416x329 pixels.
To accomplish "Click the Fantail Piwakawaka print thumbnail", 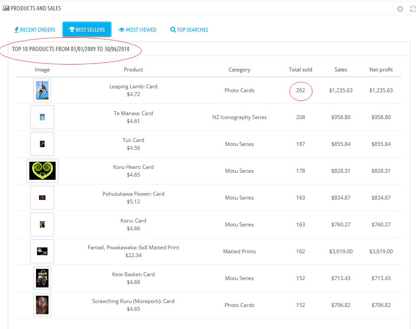I will (x=42, y=252).
